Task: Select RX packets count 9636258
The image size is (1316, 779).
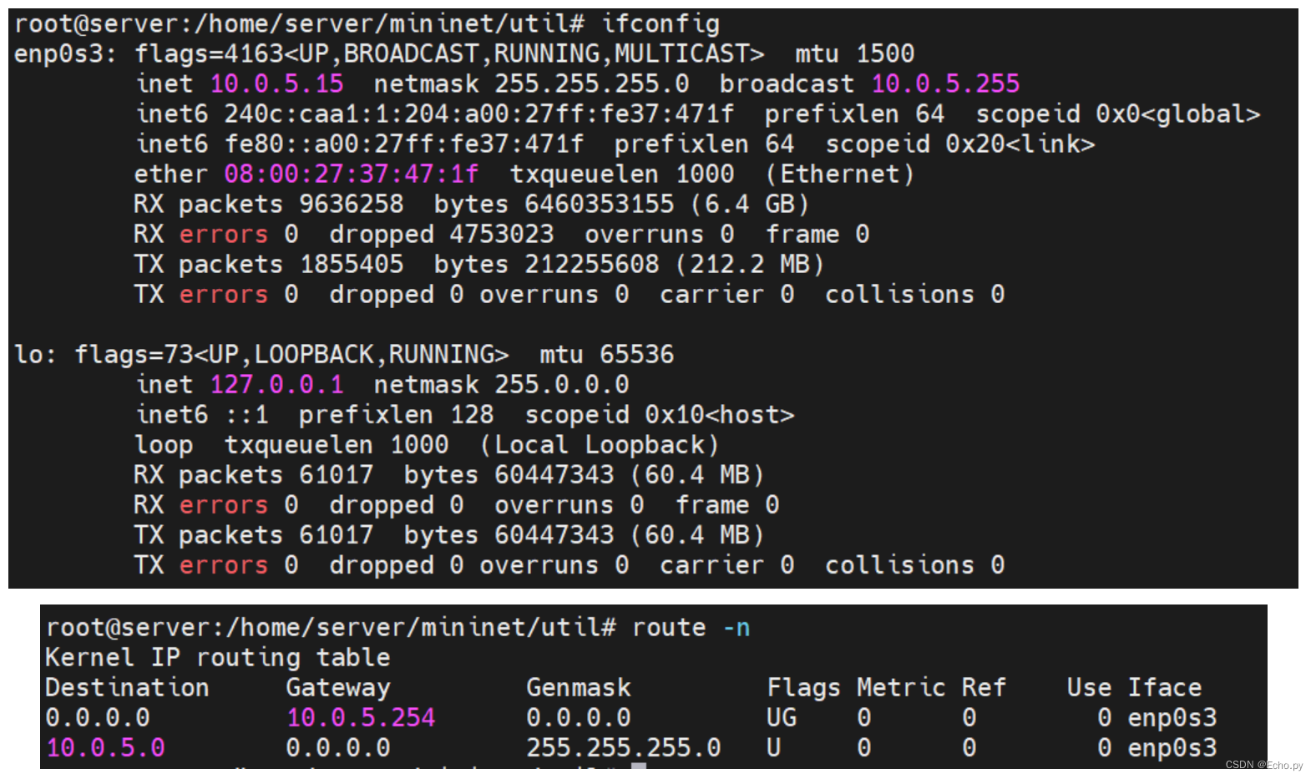Action: pyautogui.click(x=351, y=205)
